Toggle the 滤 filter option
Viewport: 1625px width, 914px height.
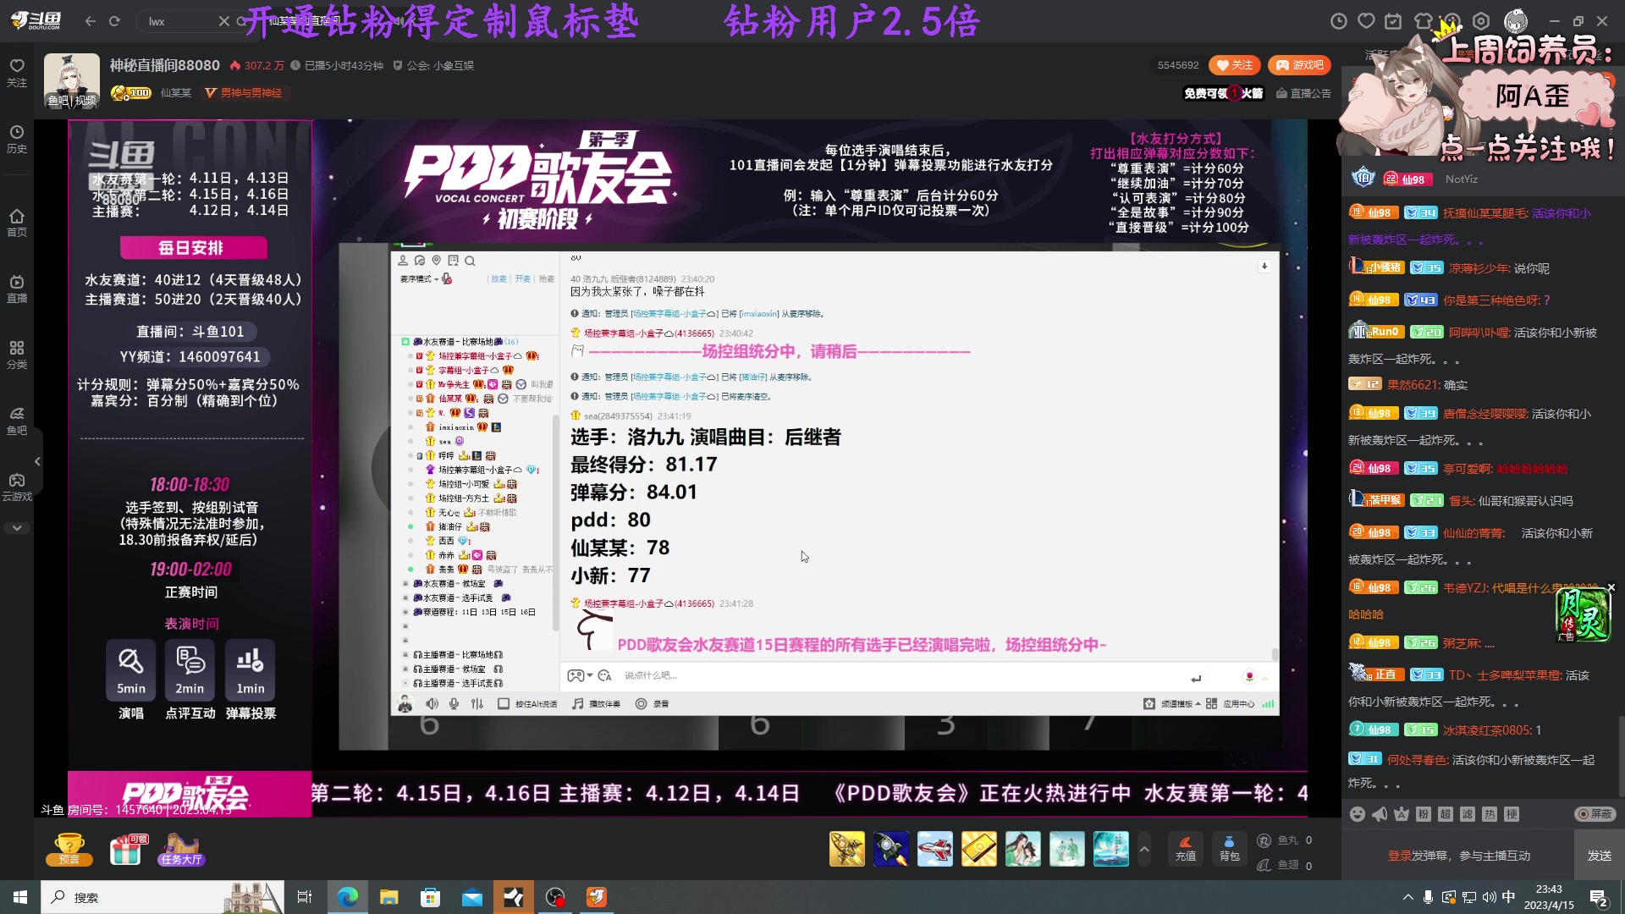coord(1468,814)
